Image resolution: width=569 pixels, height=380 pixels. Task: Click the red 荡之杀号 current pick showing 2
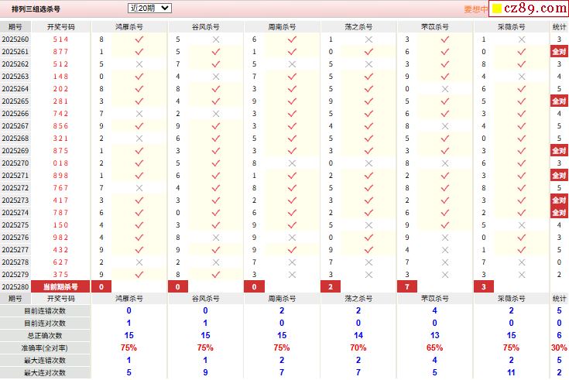(x=331, y=287)
